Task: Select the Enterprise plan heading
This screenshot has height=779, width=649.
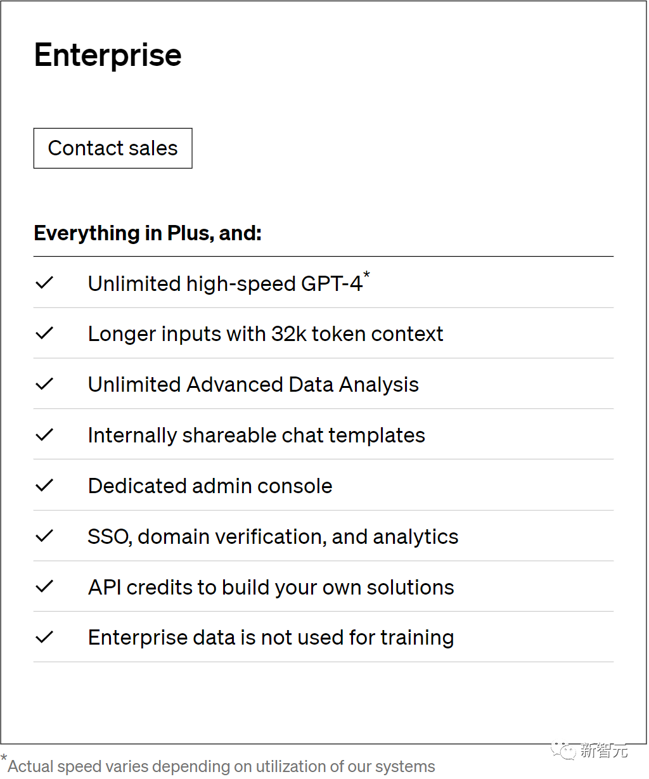Action: (108, 55)
